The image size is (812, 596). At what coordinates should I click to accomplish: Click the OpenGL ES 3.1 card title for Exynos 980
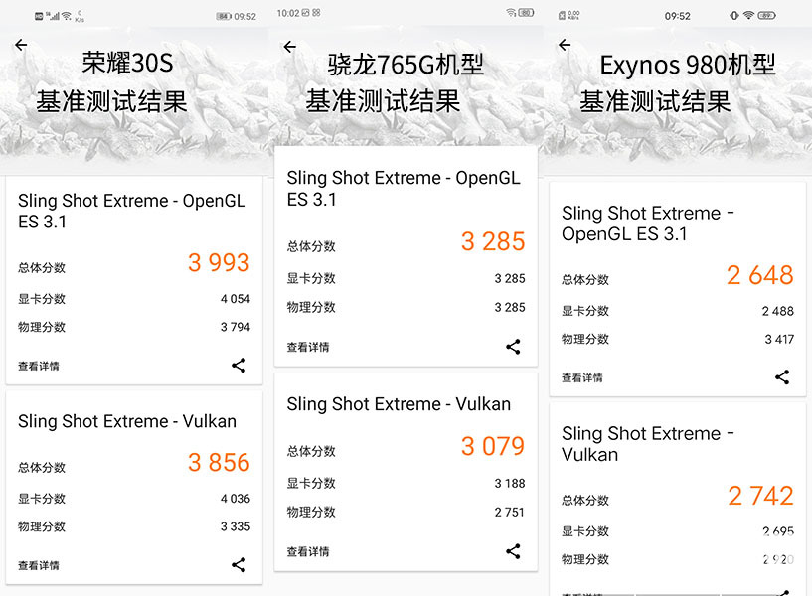[648, 223]
